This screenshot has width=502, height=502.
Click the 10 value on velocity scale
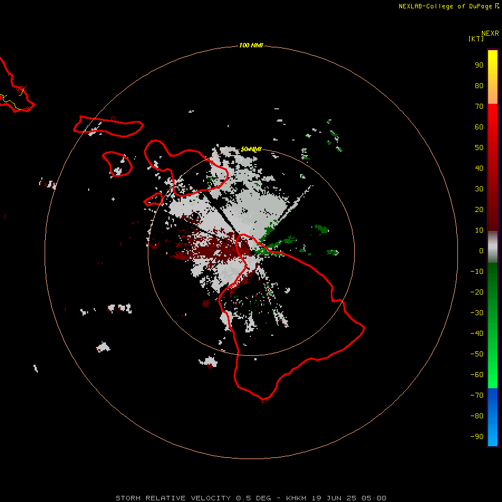479,230
